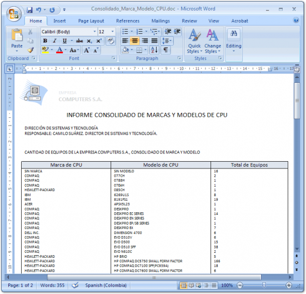Switch to Outline view
This screenshot has width=306, height=294.
[x=206, y=286]
